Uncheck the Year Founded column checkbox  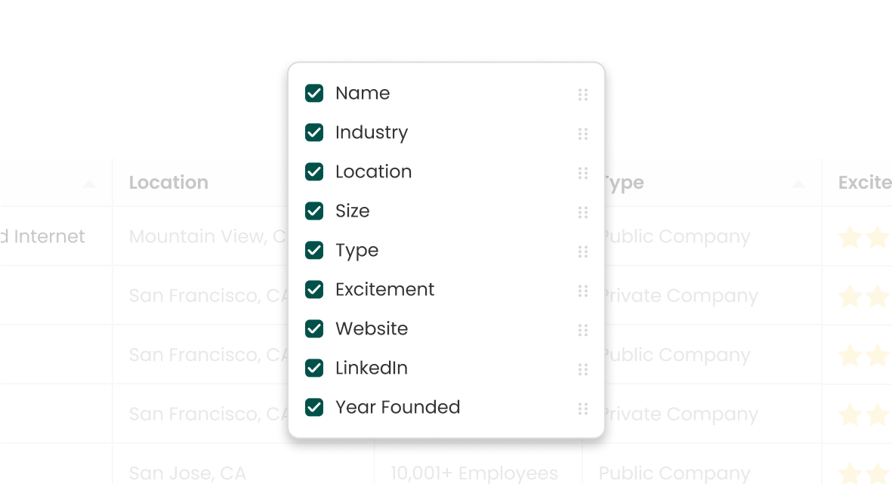click(x=314, y=407)
